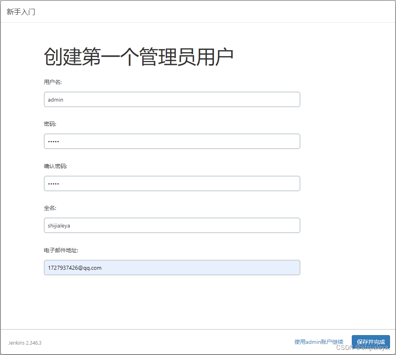Click the Jenkins 2.346.3 version text
Screen dimensions: 396x355
tap(25, 343)
